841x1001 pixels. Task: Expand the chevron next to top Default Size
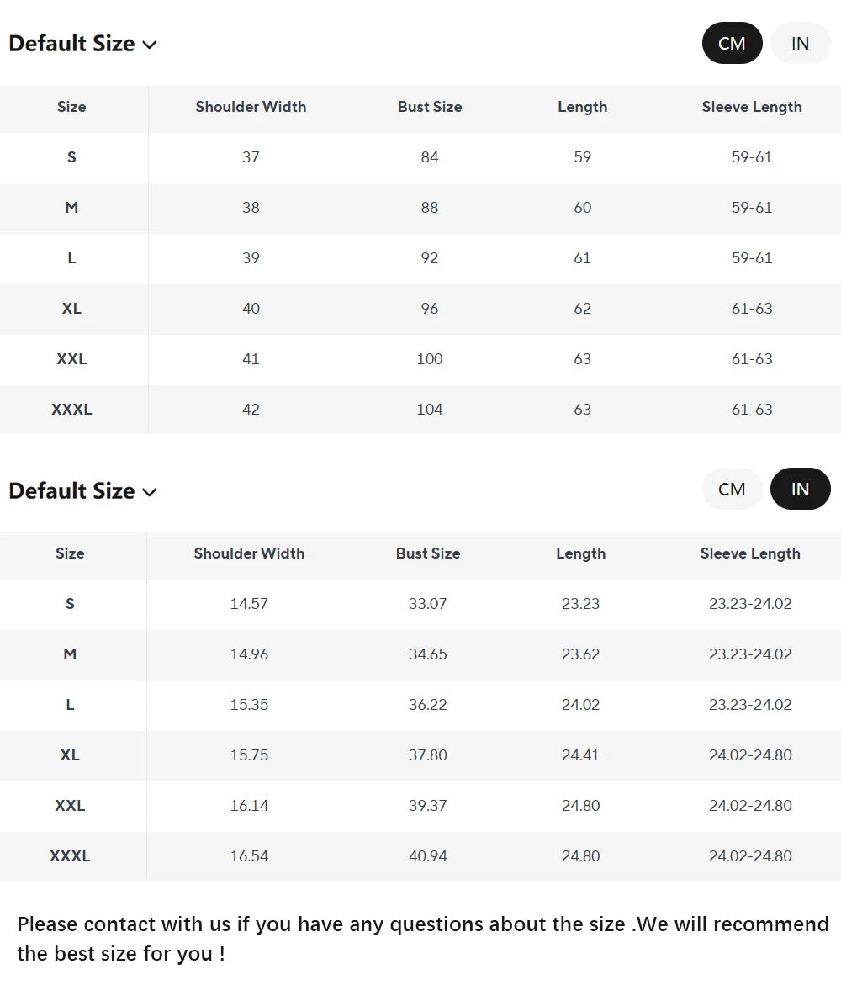tap(149, 45)
